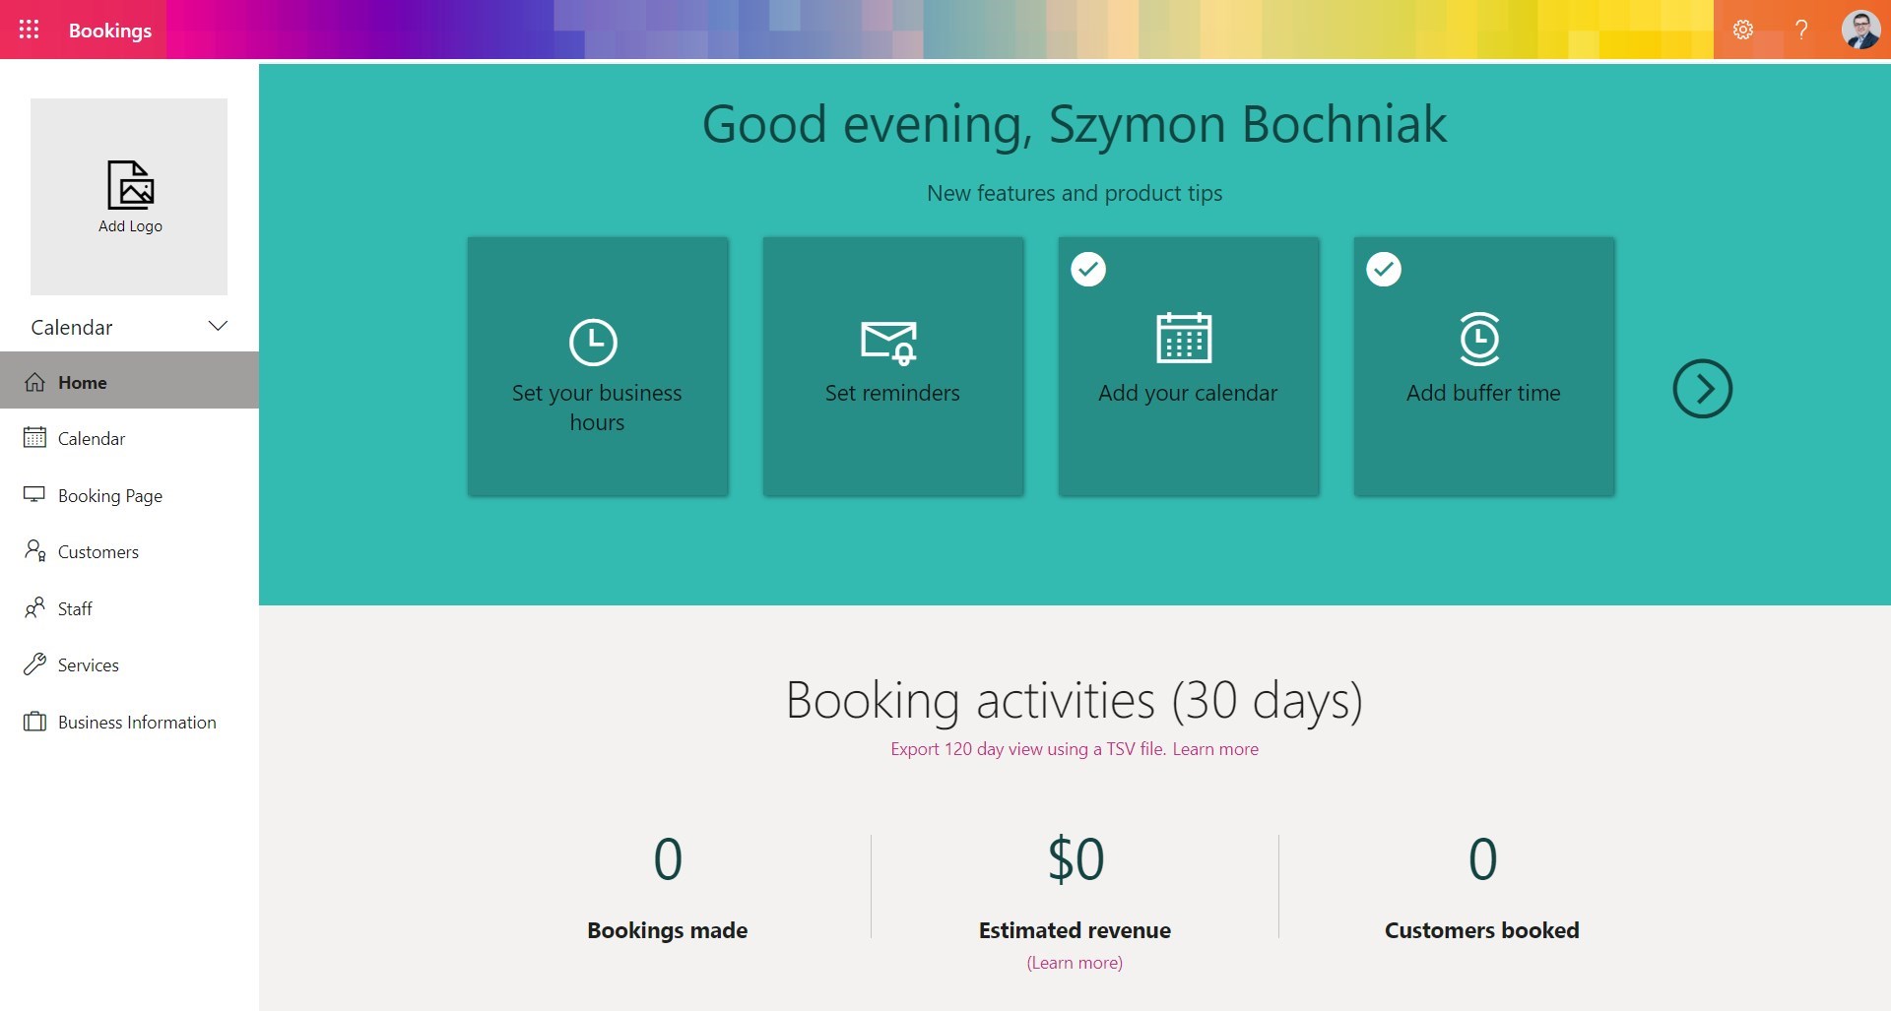Click the Home house icon
Image resolution: width=1891 pixels, height=1011 pixels.
tap(34, 382)
